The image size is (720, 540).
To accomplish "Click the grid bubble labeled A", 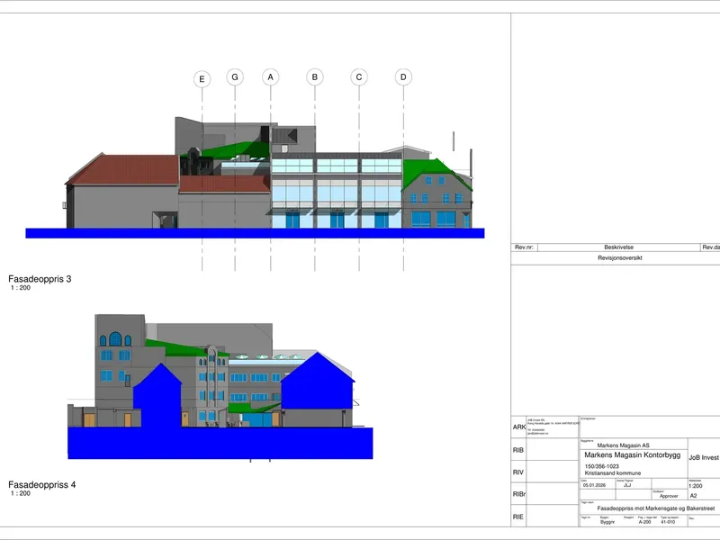I will click(x=271, y=77).
